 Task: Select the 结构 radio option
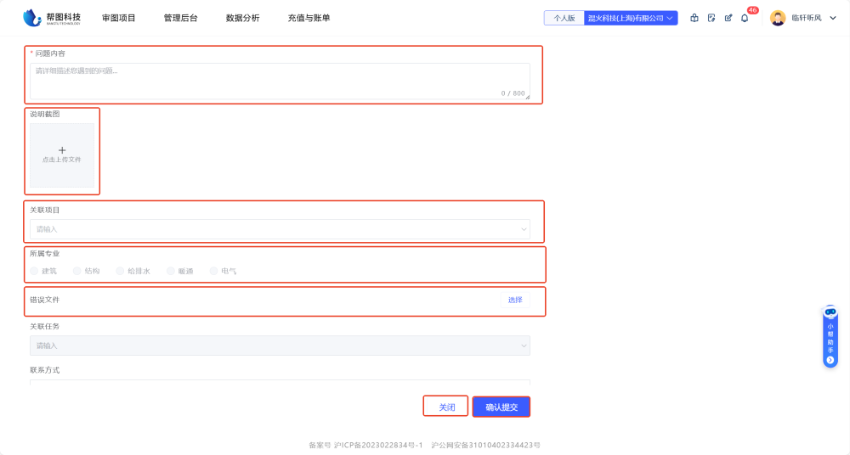pyautogui.click(x=77, y=271)
